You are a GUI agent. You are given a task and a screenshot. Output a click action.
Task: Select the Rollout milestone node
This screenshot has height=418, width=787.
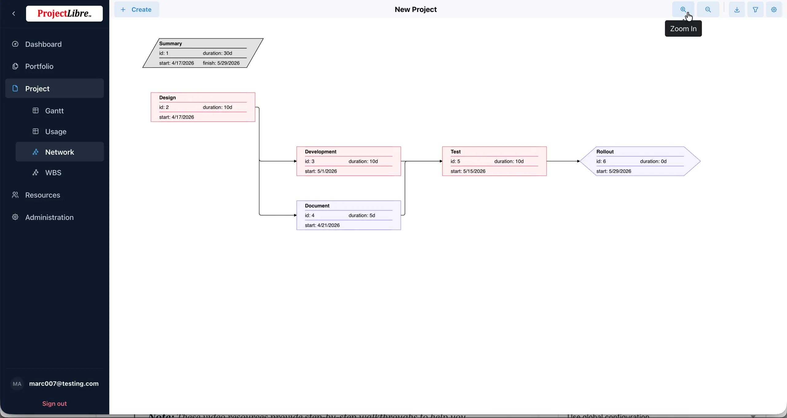pyautogui.click(x=640, y=161)
